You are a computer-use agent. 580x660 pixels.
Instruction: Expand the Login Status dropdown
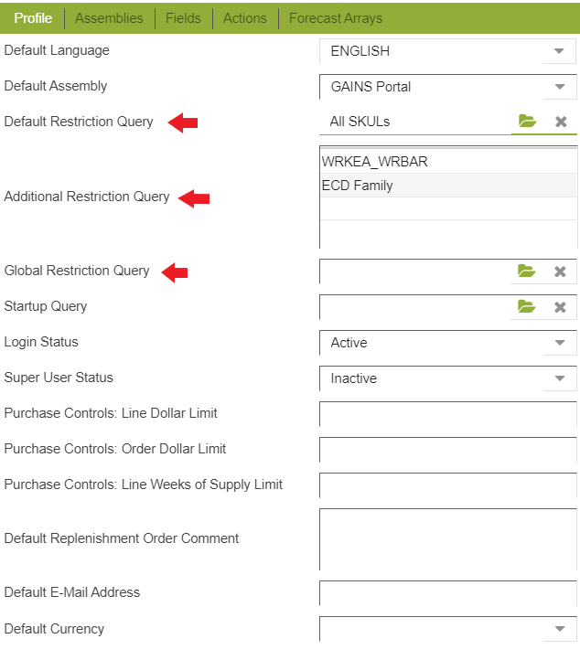click(x=559, y=343)
